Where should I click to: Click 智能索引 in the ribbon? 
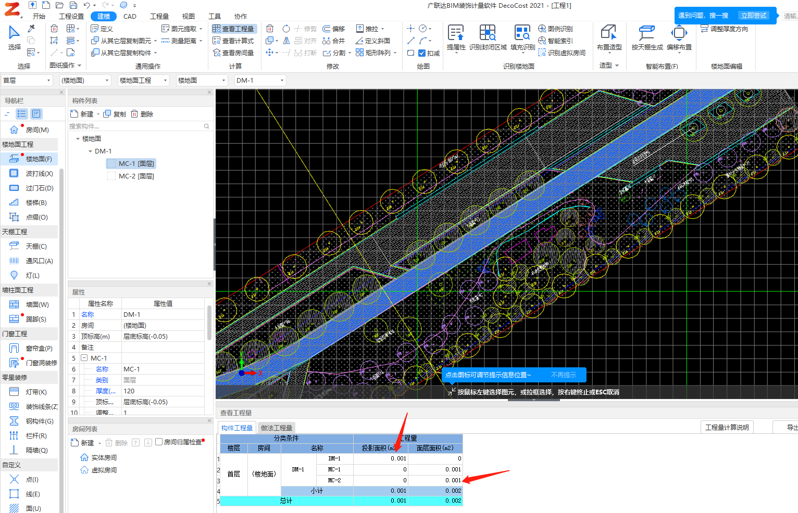555,41
